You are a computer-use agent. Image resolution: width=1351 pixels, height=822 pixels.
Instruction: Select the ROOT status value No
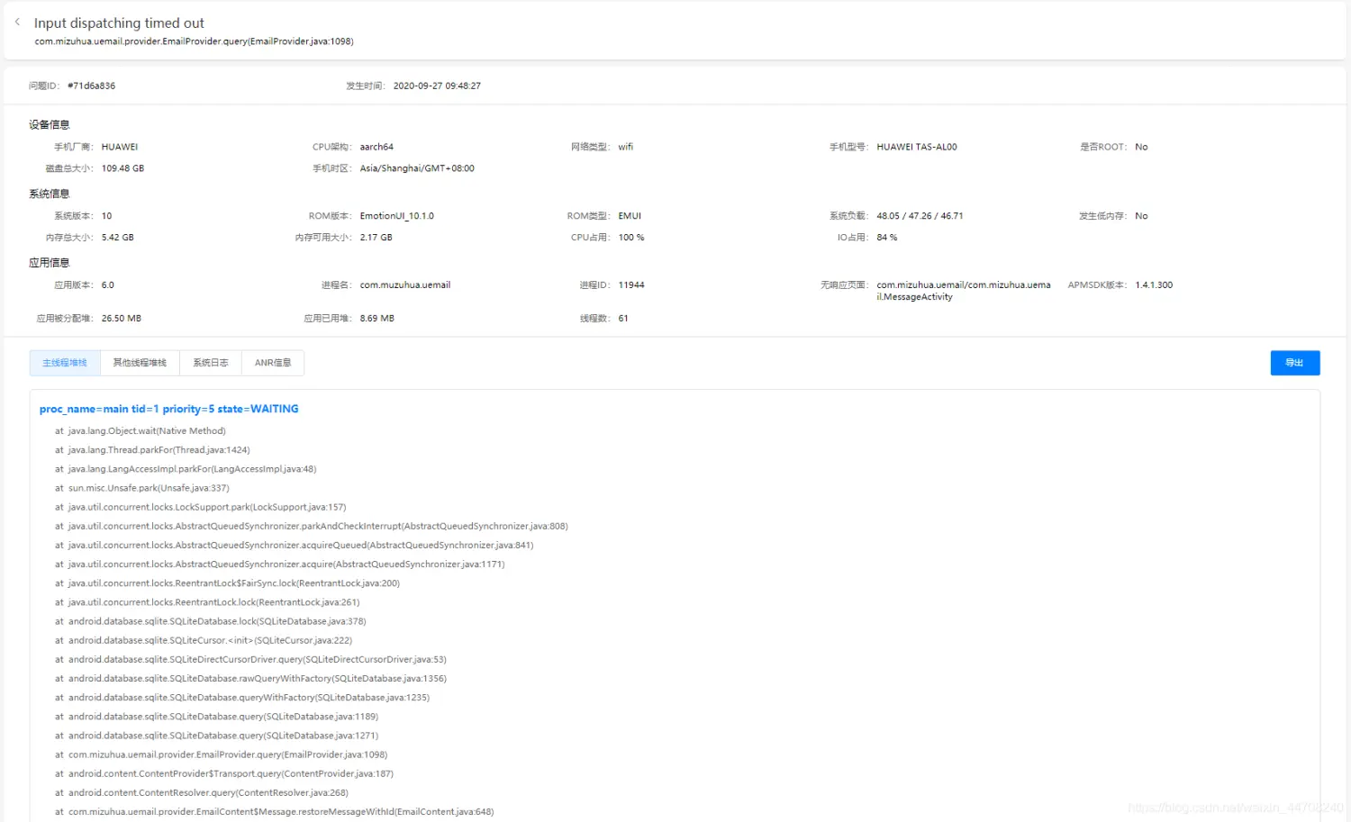[1141, 147]
